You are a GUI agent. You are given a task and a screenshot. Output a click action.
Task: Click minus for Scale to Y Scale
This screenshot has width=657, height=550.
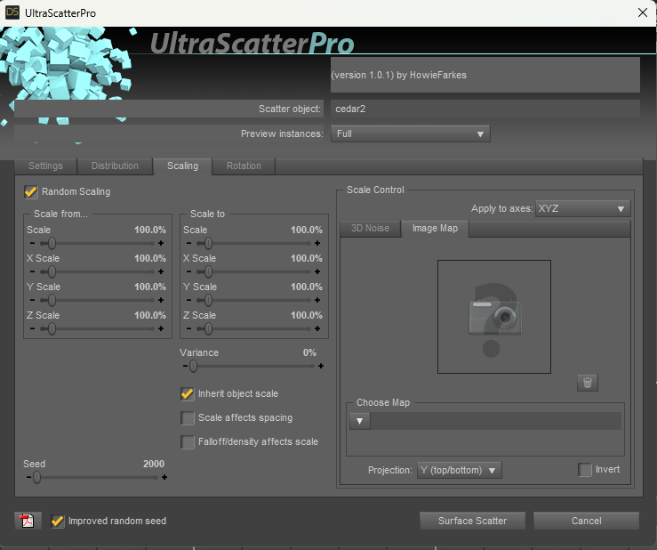point(188,300)
